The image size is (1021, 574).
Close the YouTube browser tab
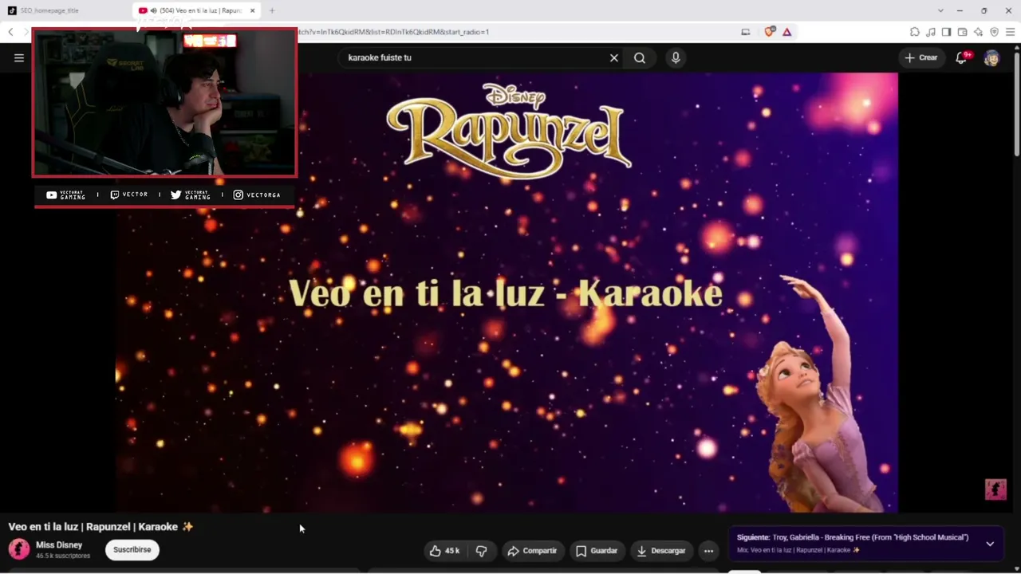[x=252, y=10]
